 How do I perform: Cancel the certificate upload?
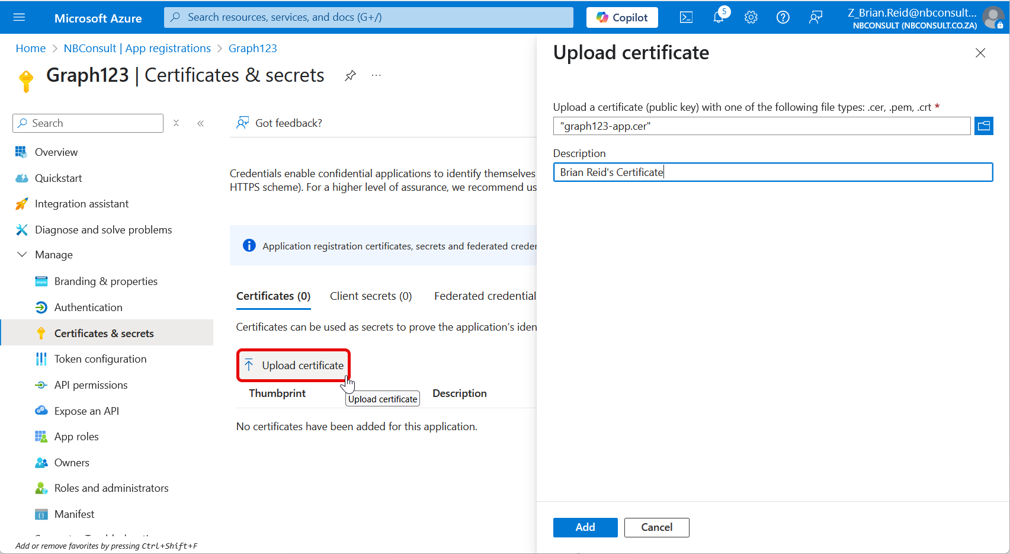tap(656, 527)
